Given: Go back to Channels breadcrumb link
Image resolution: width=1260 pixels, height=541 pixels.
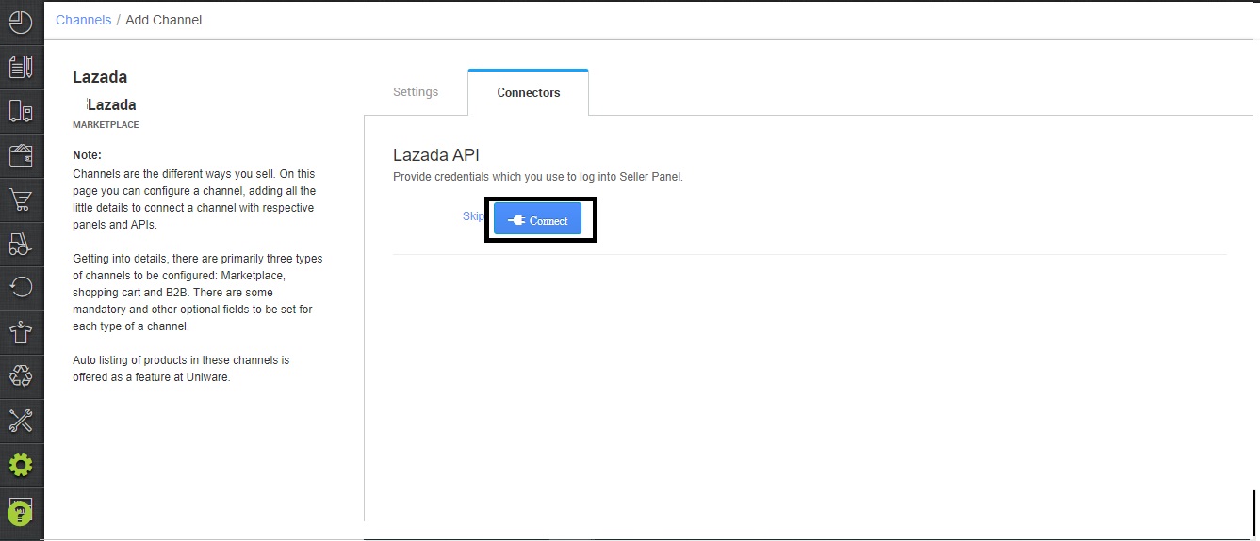Looking at the screenshot, I should click(x=84, y=20).
